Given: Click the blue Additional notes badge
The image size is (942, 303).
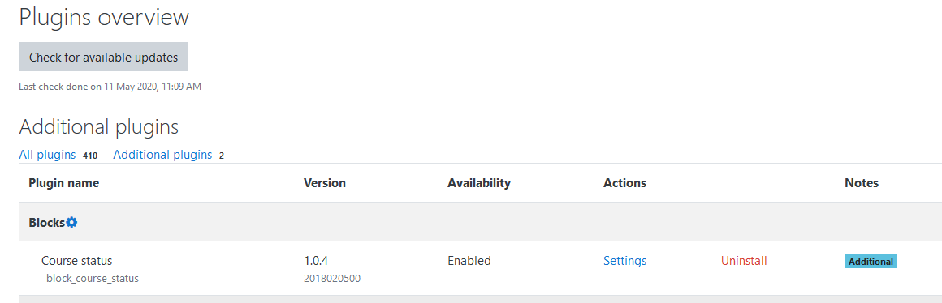Looking at the screenshot, I should [871, 262].
